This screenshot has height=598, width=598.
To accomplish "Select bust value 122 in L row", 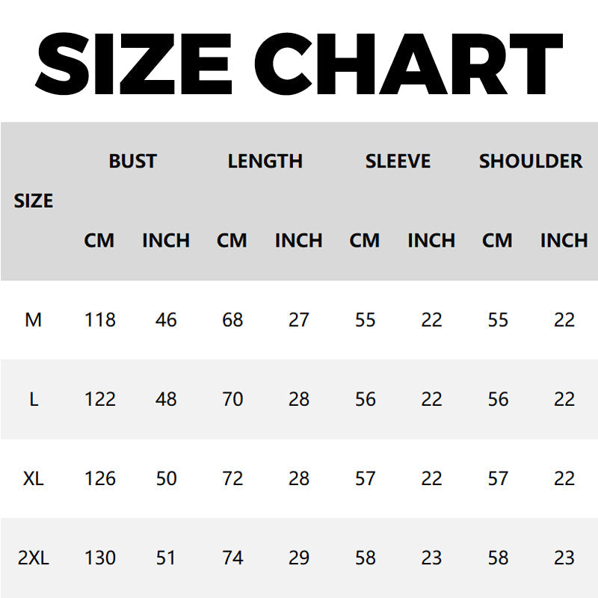I will (x=99, y=399).
